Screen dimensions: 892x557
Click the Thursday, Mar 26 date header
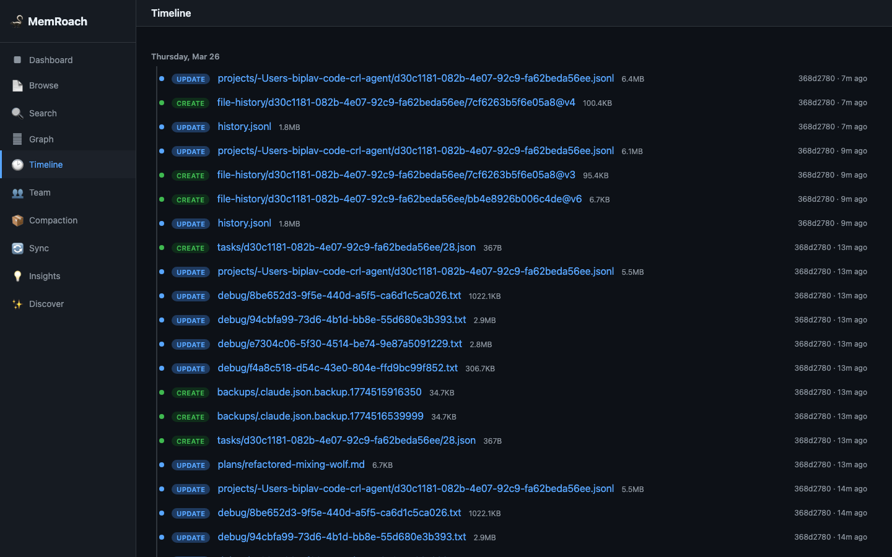pyautogui.click(x=185, y=56)
